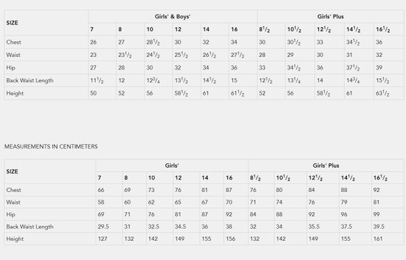Click the 28½ chest value for size 10

(153, 42)
